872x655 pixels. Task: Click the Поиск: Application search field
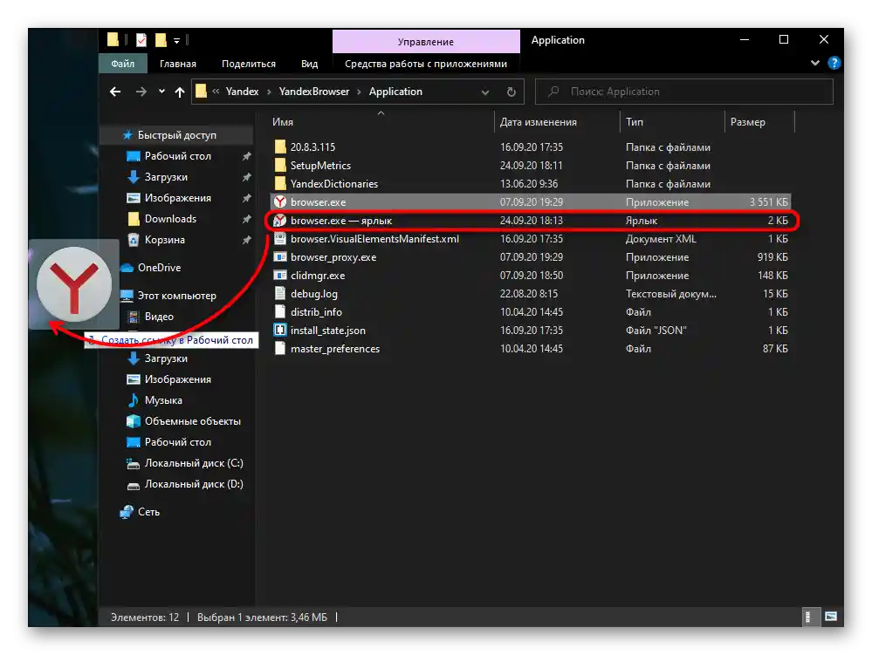(684, 92)
